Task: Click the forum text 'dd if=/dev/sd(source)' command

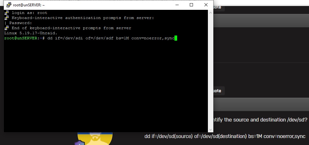Action: tap(168, 136)
